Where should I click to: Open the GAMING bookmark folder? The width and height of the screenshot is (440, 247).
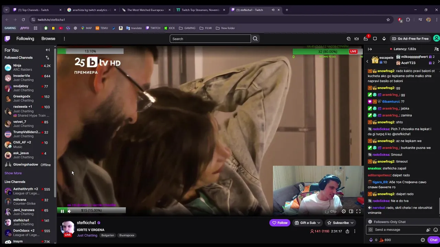point(187,28)
